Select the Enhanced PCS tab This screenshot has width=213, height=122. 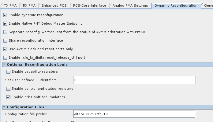click(54, 5)
